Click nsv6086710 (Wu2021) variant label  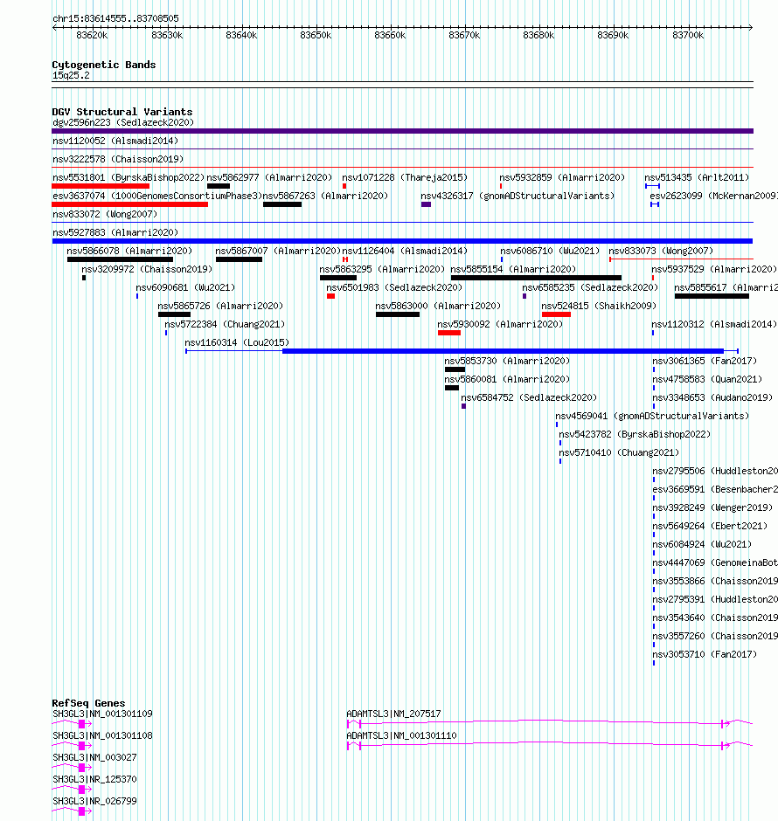coord(550,251)
